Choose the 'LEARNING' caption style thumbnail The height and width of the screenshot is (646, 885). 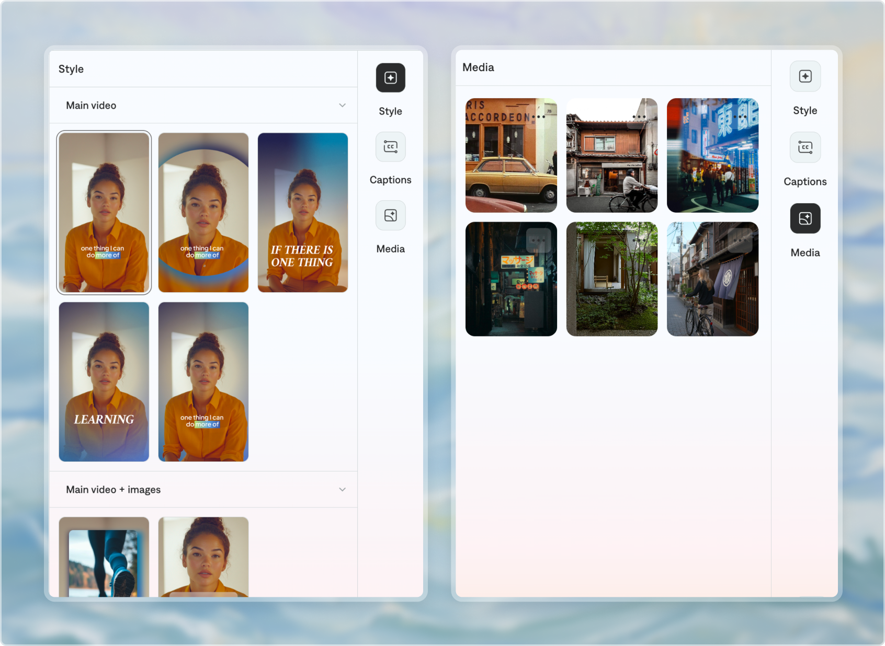[104, 382]
